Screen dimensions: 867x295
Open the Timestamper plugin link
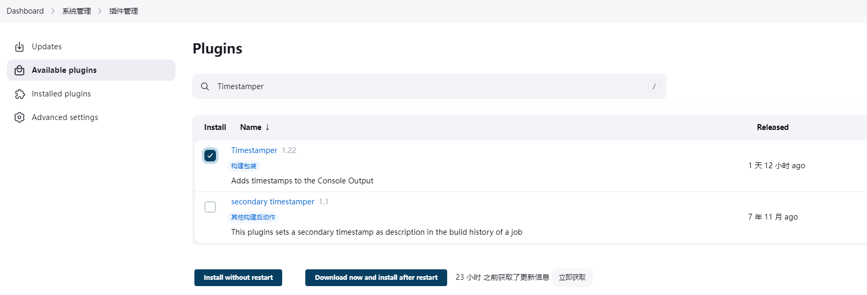click(x=254, y=150)
